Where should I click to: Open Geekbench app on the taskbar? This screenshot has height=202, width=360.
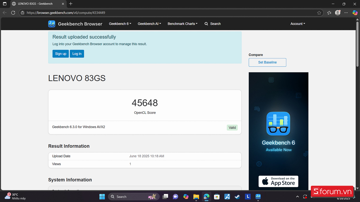pos(258,197)
